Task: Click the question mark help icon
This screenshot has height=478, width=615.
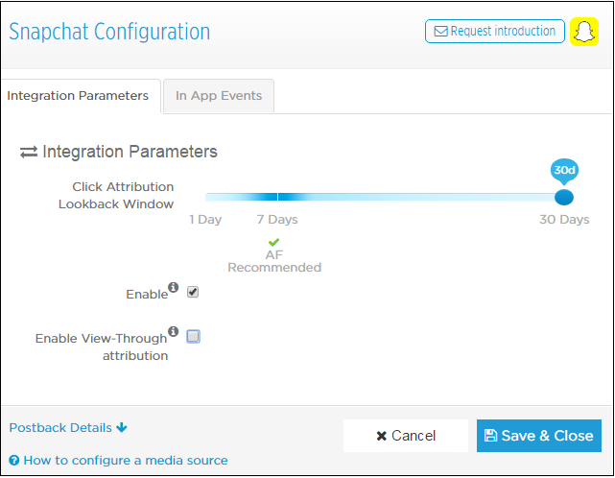Action: point(14,461)
